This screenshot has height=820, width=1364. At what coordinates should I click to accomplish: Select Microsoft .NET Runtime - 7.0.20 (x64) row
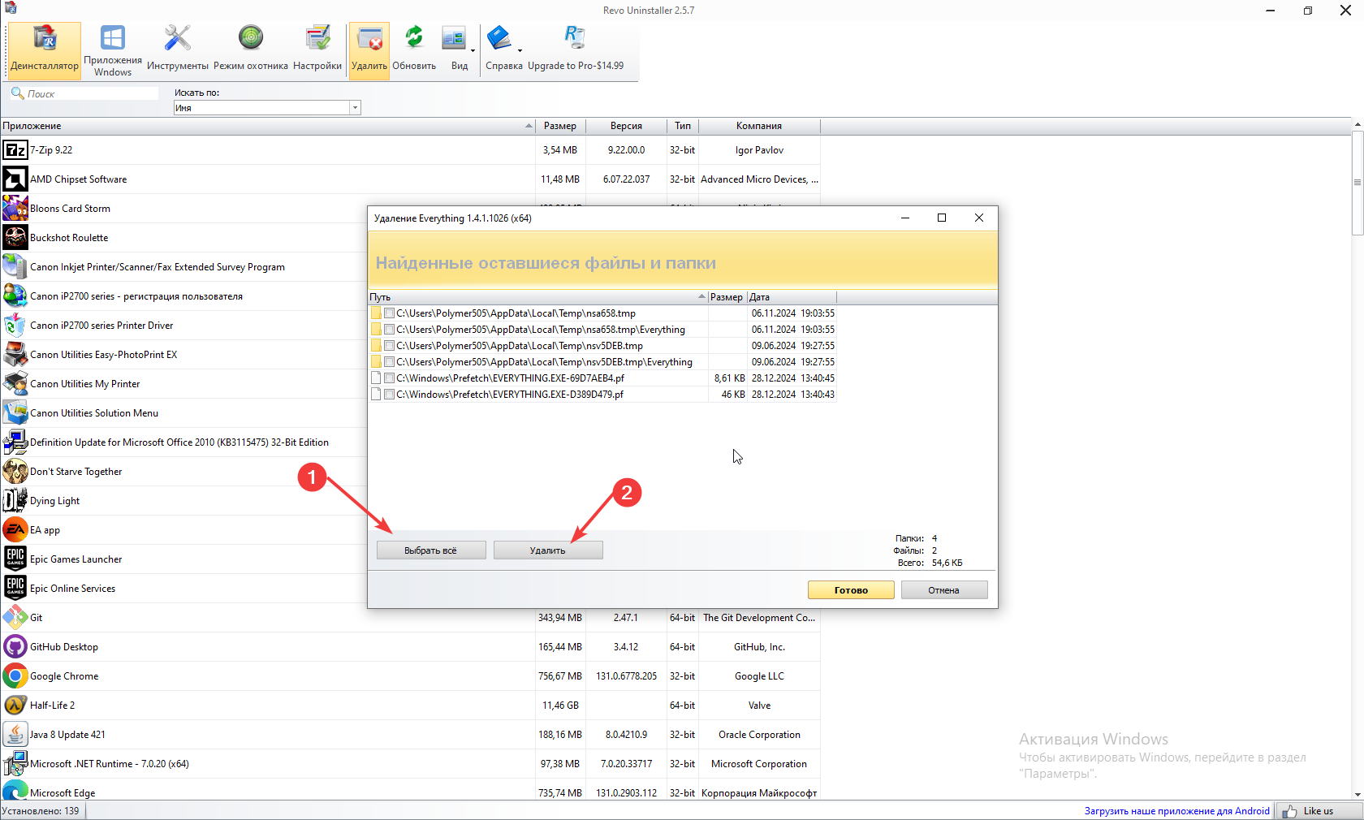[410, 764]
